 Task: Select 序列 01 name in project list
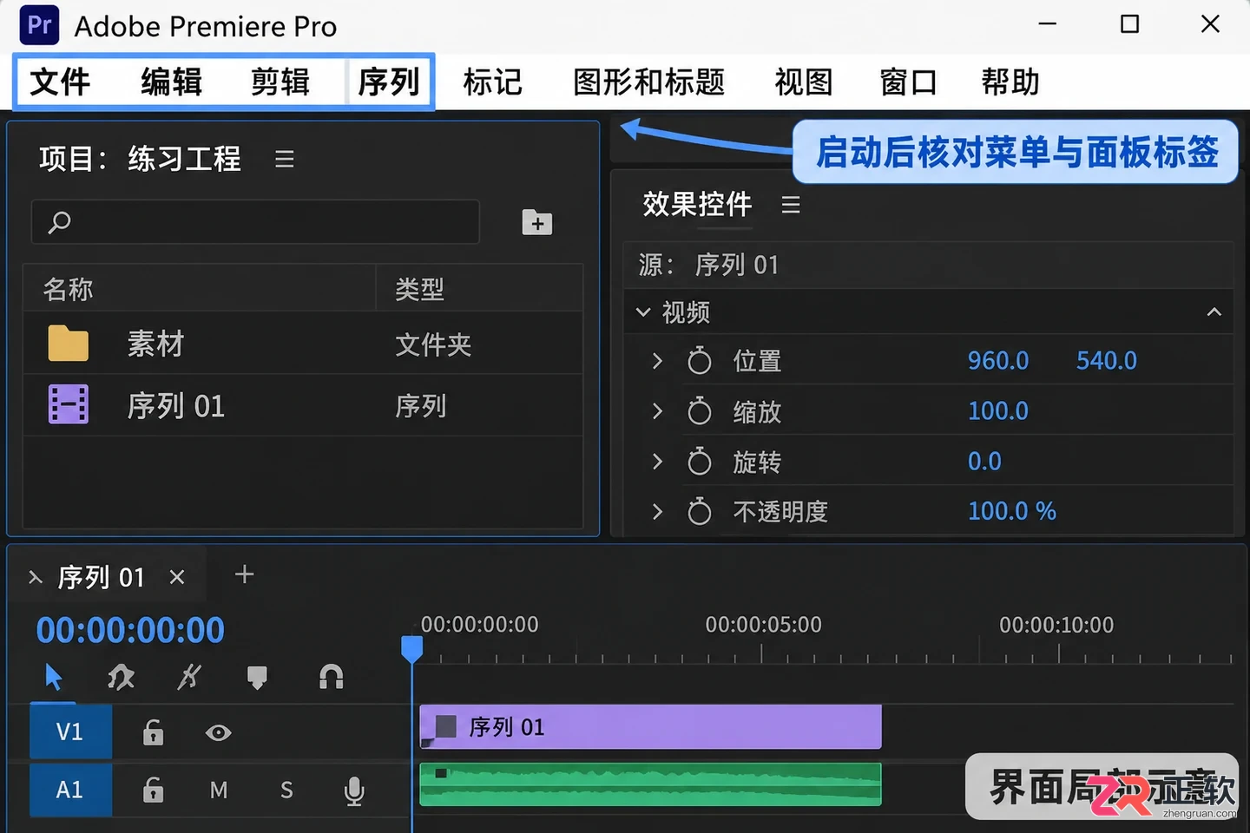(x=176, y=406)
